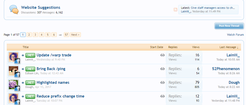
Task: Open the Bring Back /ping thread
Action: [51, 69]
